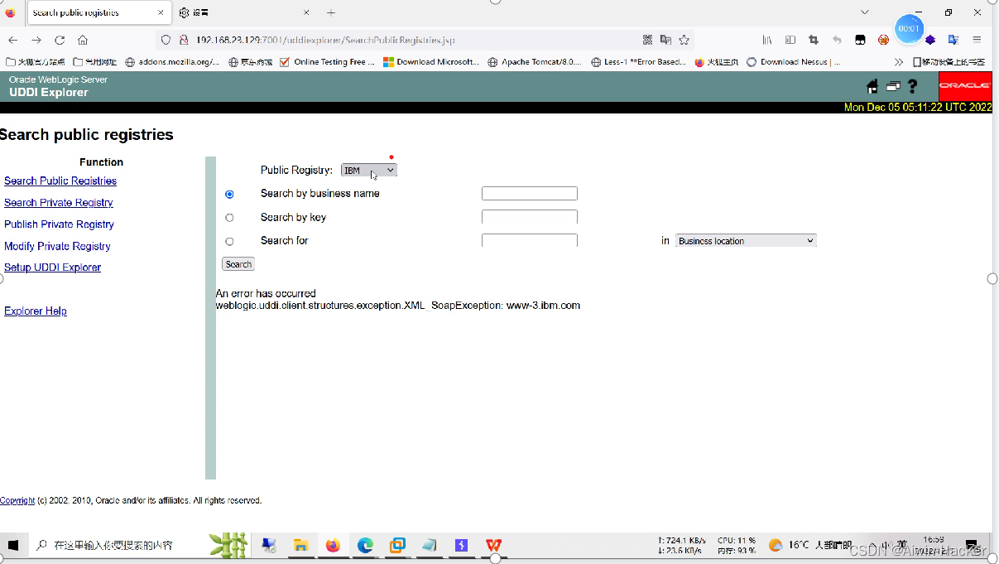Open the Search Private Registry link
This screenshot has height=564, width=999.
tap(59, 202)
